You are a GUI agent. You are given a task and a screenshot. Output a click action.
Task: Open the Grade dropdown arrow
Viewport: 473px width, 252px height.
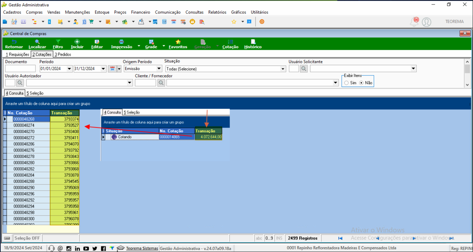point(164,46)
